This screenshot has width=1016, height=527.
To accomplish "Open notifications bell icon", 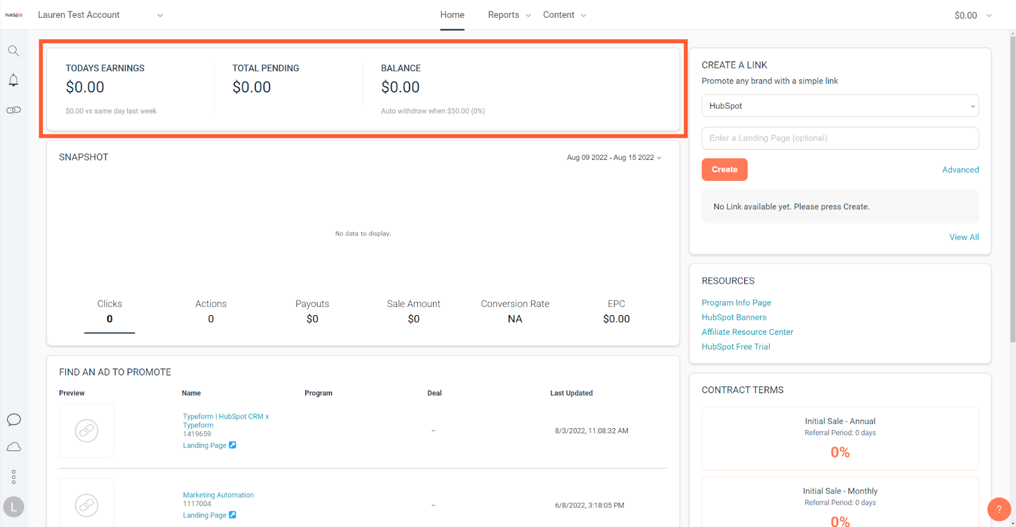I will coord(13,80).
